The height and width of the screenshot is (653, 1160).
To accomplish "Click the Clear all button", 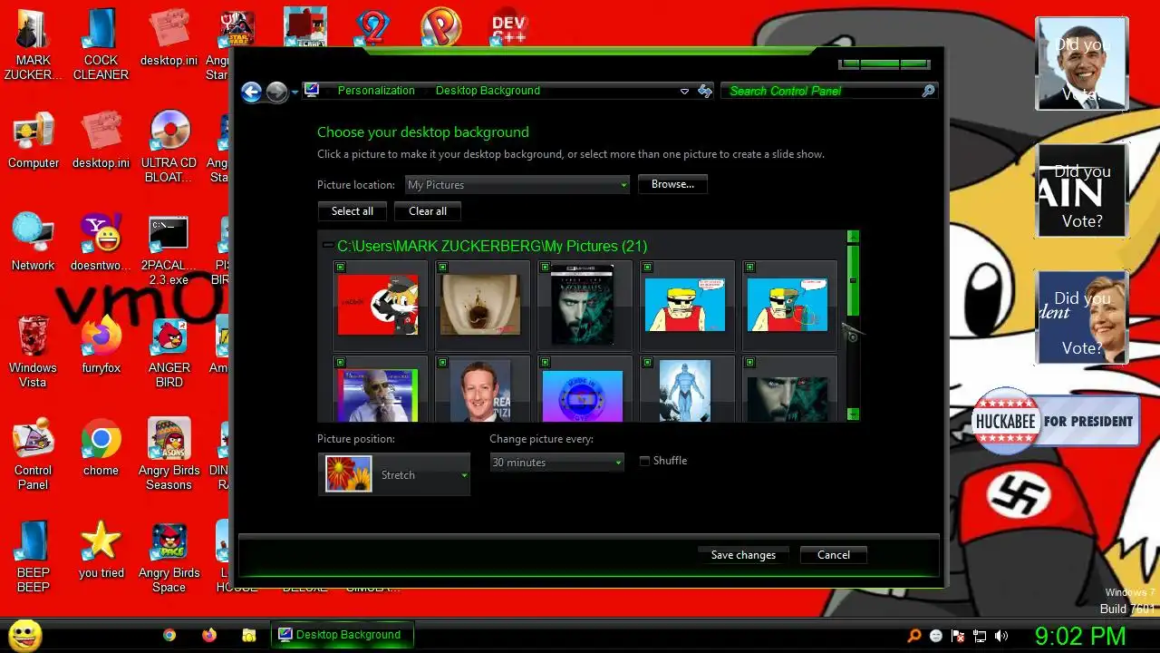I will point(428,211).
